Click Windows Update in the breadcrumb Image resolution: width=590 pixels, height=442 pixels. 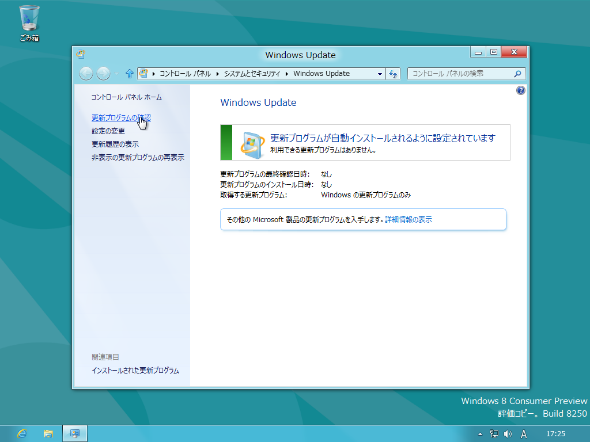pos(322,74)
